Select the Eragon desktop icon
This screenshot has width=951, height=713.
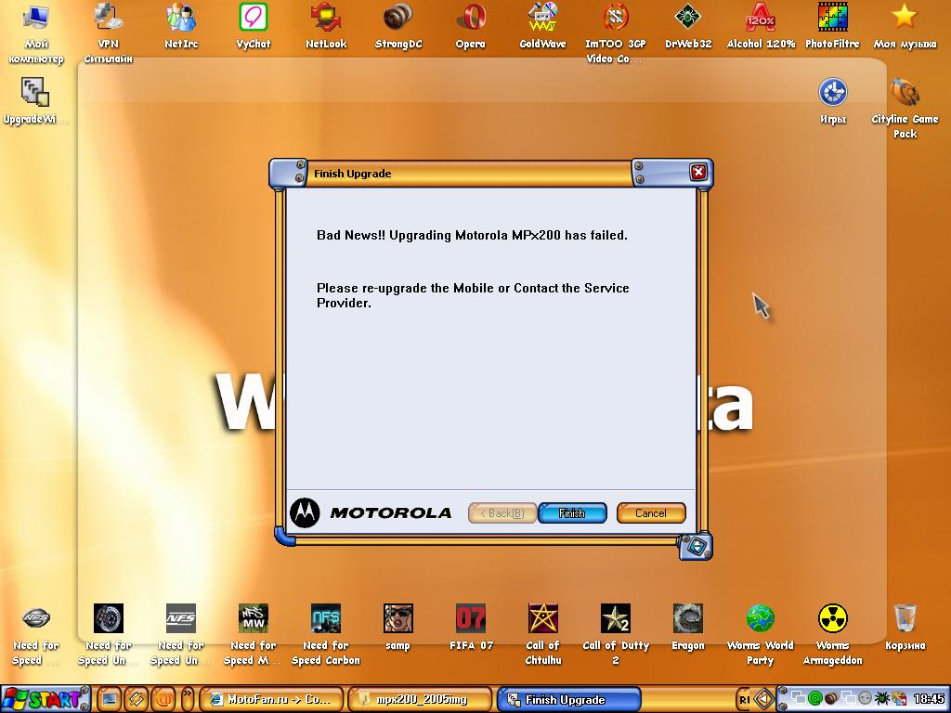point(688,627)
